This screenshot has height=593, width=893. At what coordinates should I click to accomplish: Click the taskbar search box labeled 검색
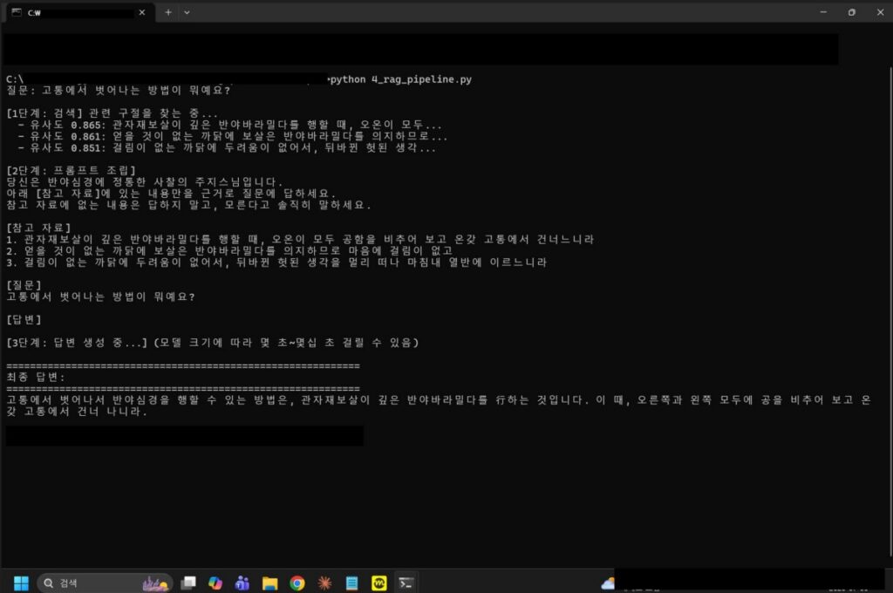pyautogui.click(x=105, y=583)
